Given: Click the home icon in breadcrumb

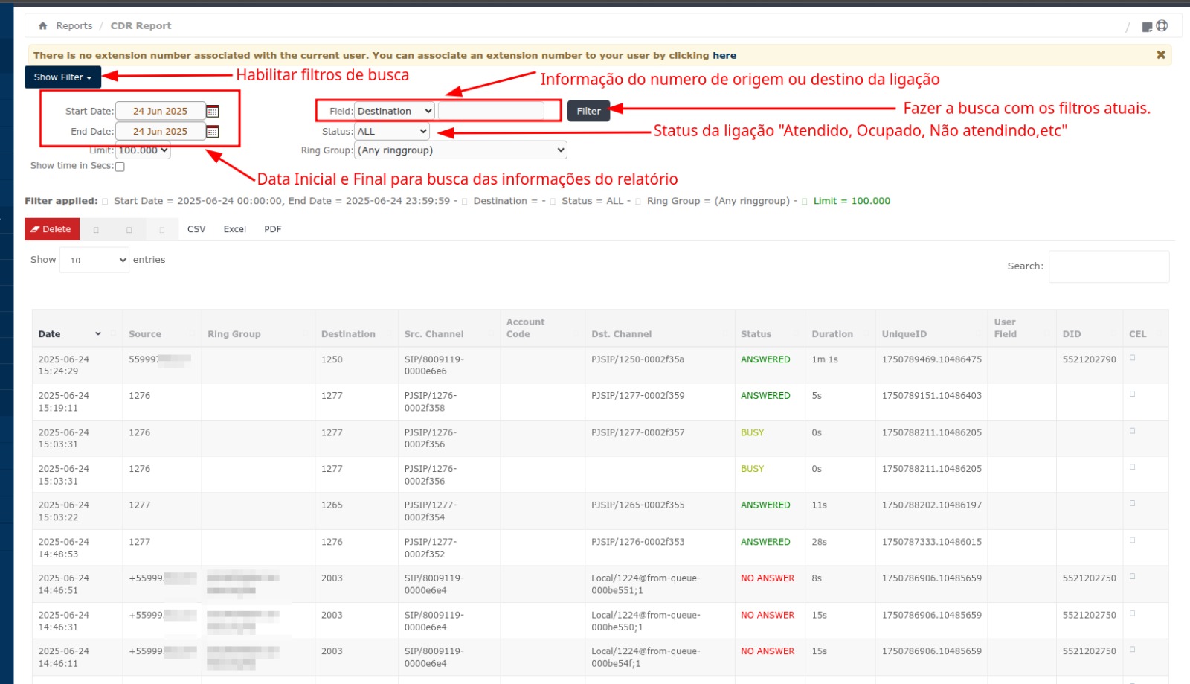Looking at the screenshot, I should pos(43,26).
